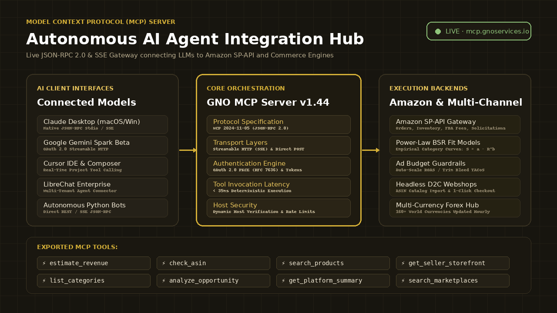Click lightning icon beside list_categories
Screen dimensions: 557x313
point(44,281)
